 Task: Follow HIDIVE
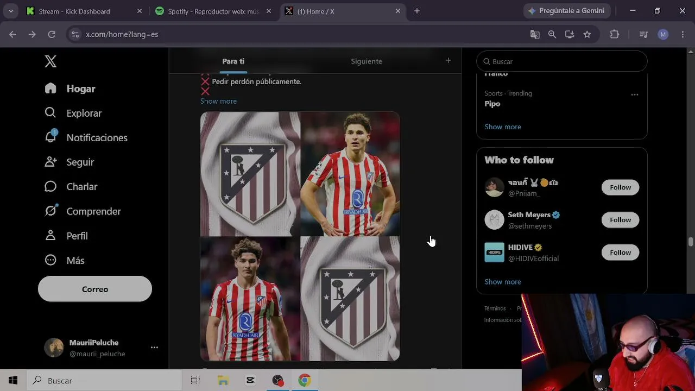(x=620, y=253)
